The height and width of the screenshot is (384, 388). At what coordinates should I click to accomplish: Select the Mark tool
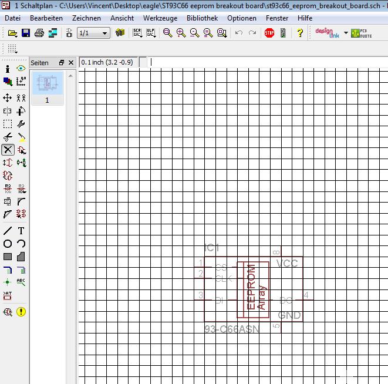click(x=21, y=81)
